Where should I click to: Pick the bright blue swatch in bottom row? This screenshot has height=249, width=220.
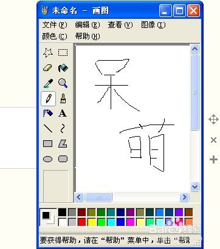click(120, 222)
